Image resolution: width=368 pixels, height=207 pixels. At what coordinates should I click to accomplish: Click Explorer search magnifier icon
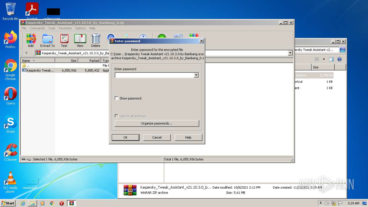[x=342, y=50]
